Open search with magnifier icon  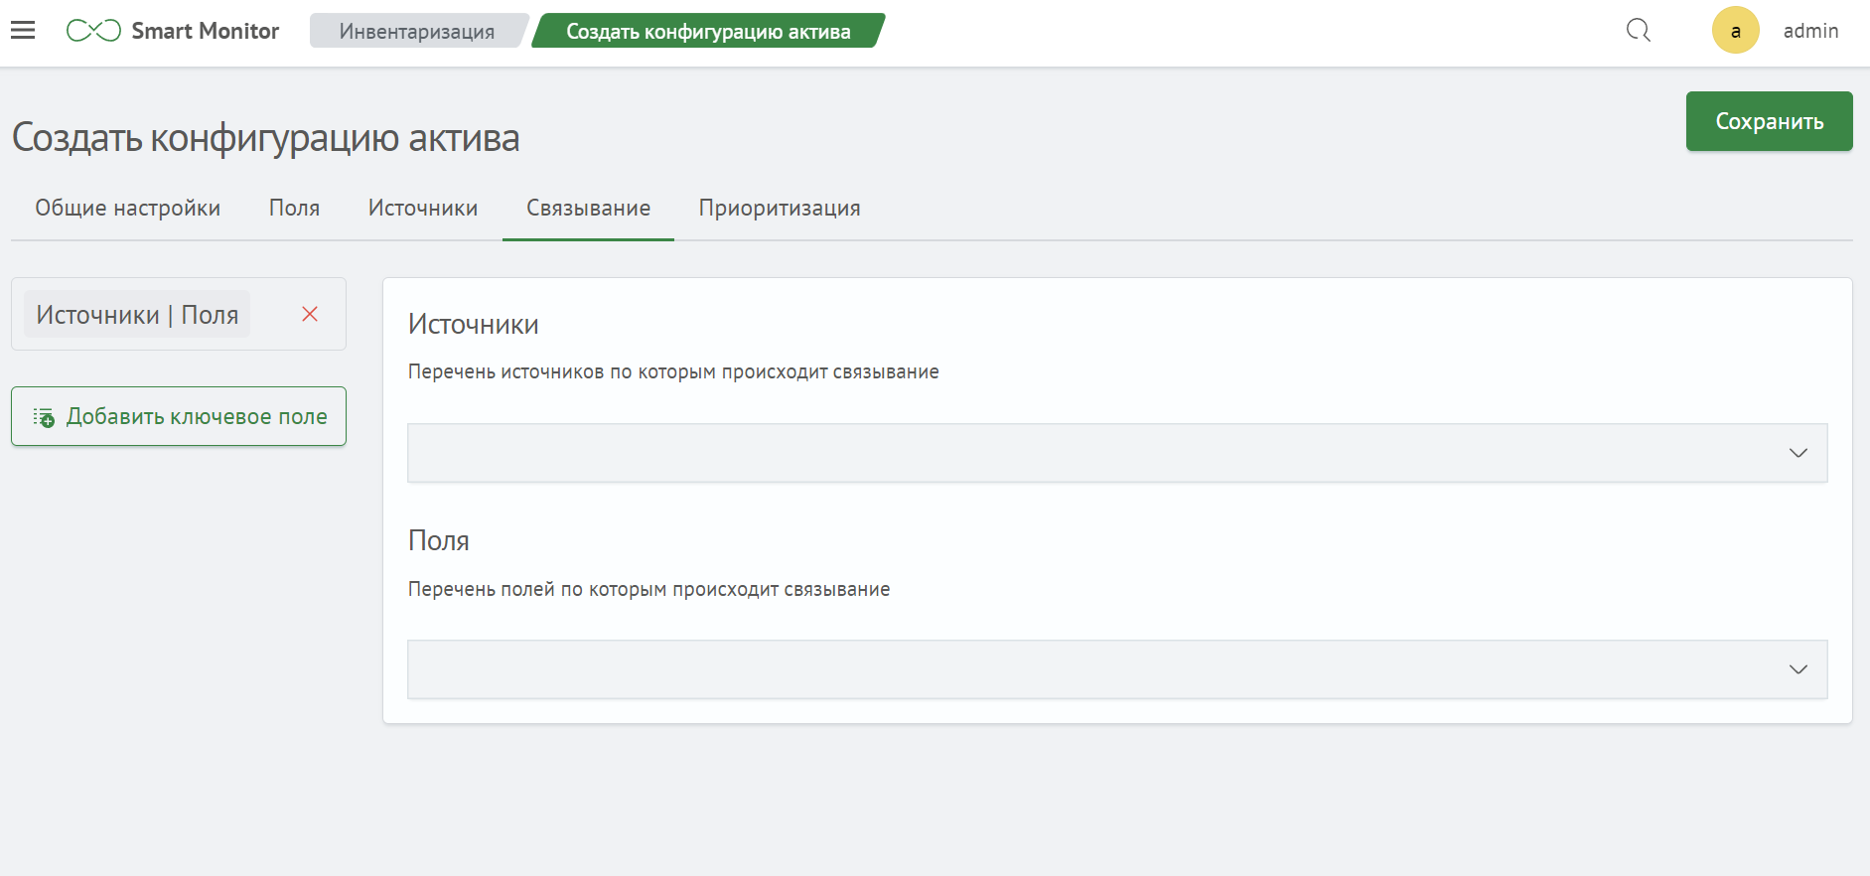pos(1639,31)
